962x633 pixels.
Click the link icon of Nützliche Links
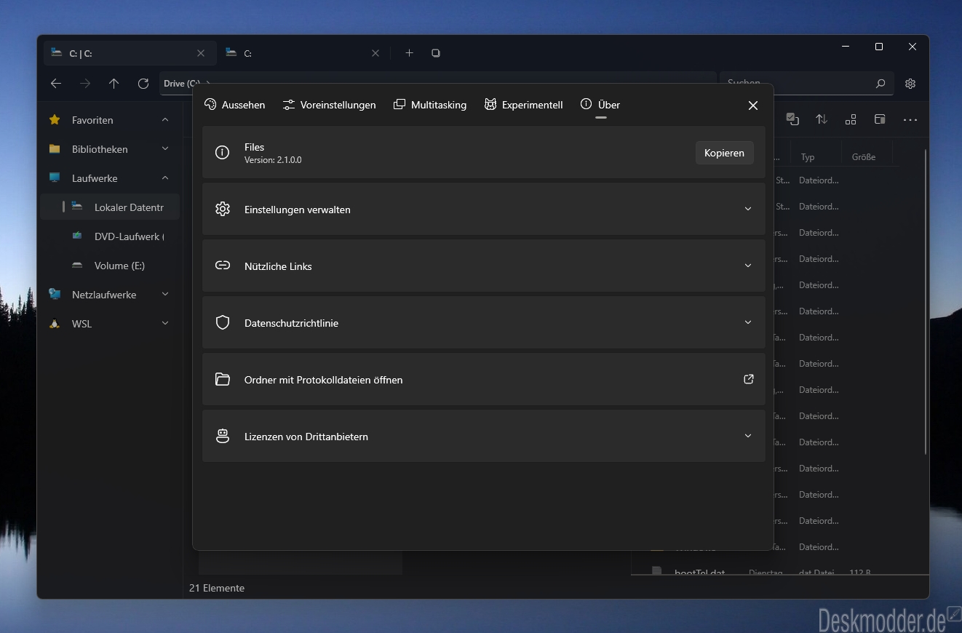(x=223, y=266)
